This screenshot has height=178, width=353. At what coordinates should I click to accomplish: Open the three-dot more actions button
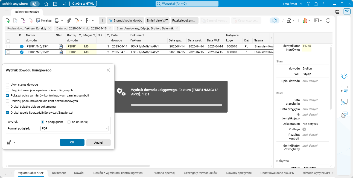tap(102, 20)
